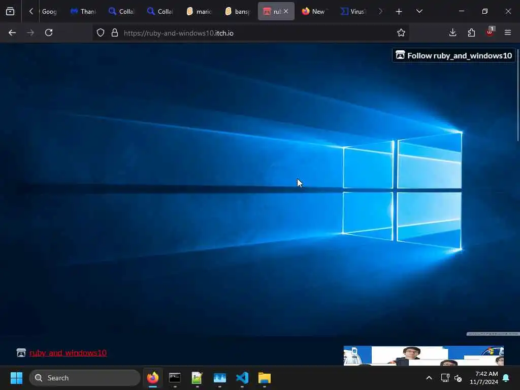Open the game banner thumbnail
The height and width of the screenshot is (390, 520).
click(x=424, y=355)
